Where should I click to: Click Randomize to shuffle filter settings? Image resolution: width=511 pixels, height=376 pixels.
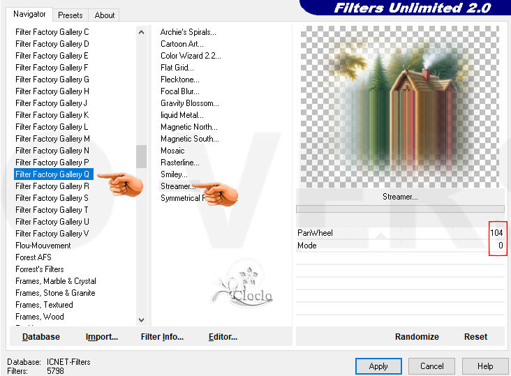[417, 336]
